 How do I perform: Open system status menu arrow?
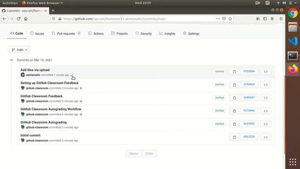[x=295, y=3]
